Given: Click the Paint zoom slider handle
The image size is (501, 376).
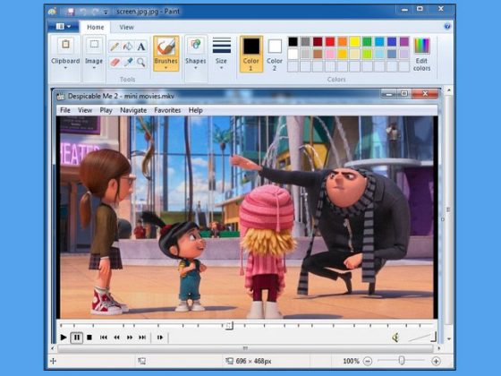Looking at the screenshot, I should coord(402,361).
